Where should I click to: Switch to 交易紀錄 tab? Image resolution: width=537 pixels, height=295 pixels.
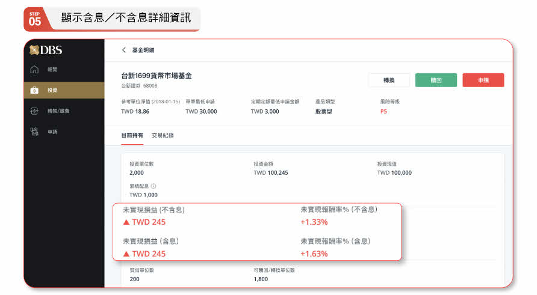tap(163, 135)
